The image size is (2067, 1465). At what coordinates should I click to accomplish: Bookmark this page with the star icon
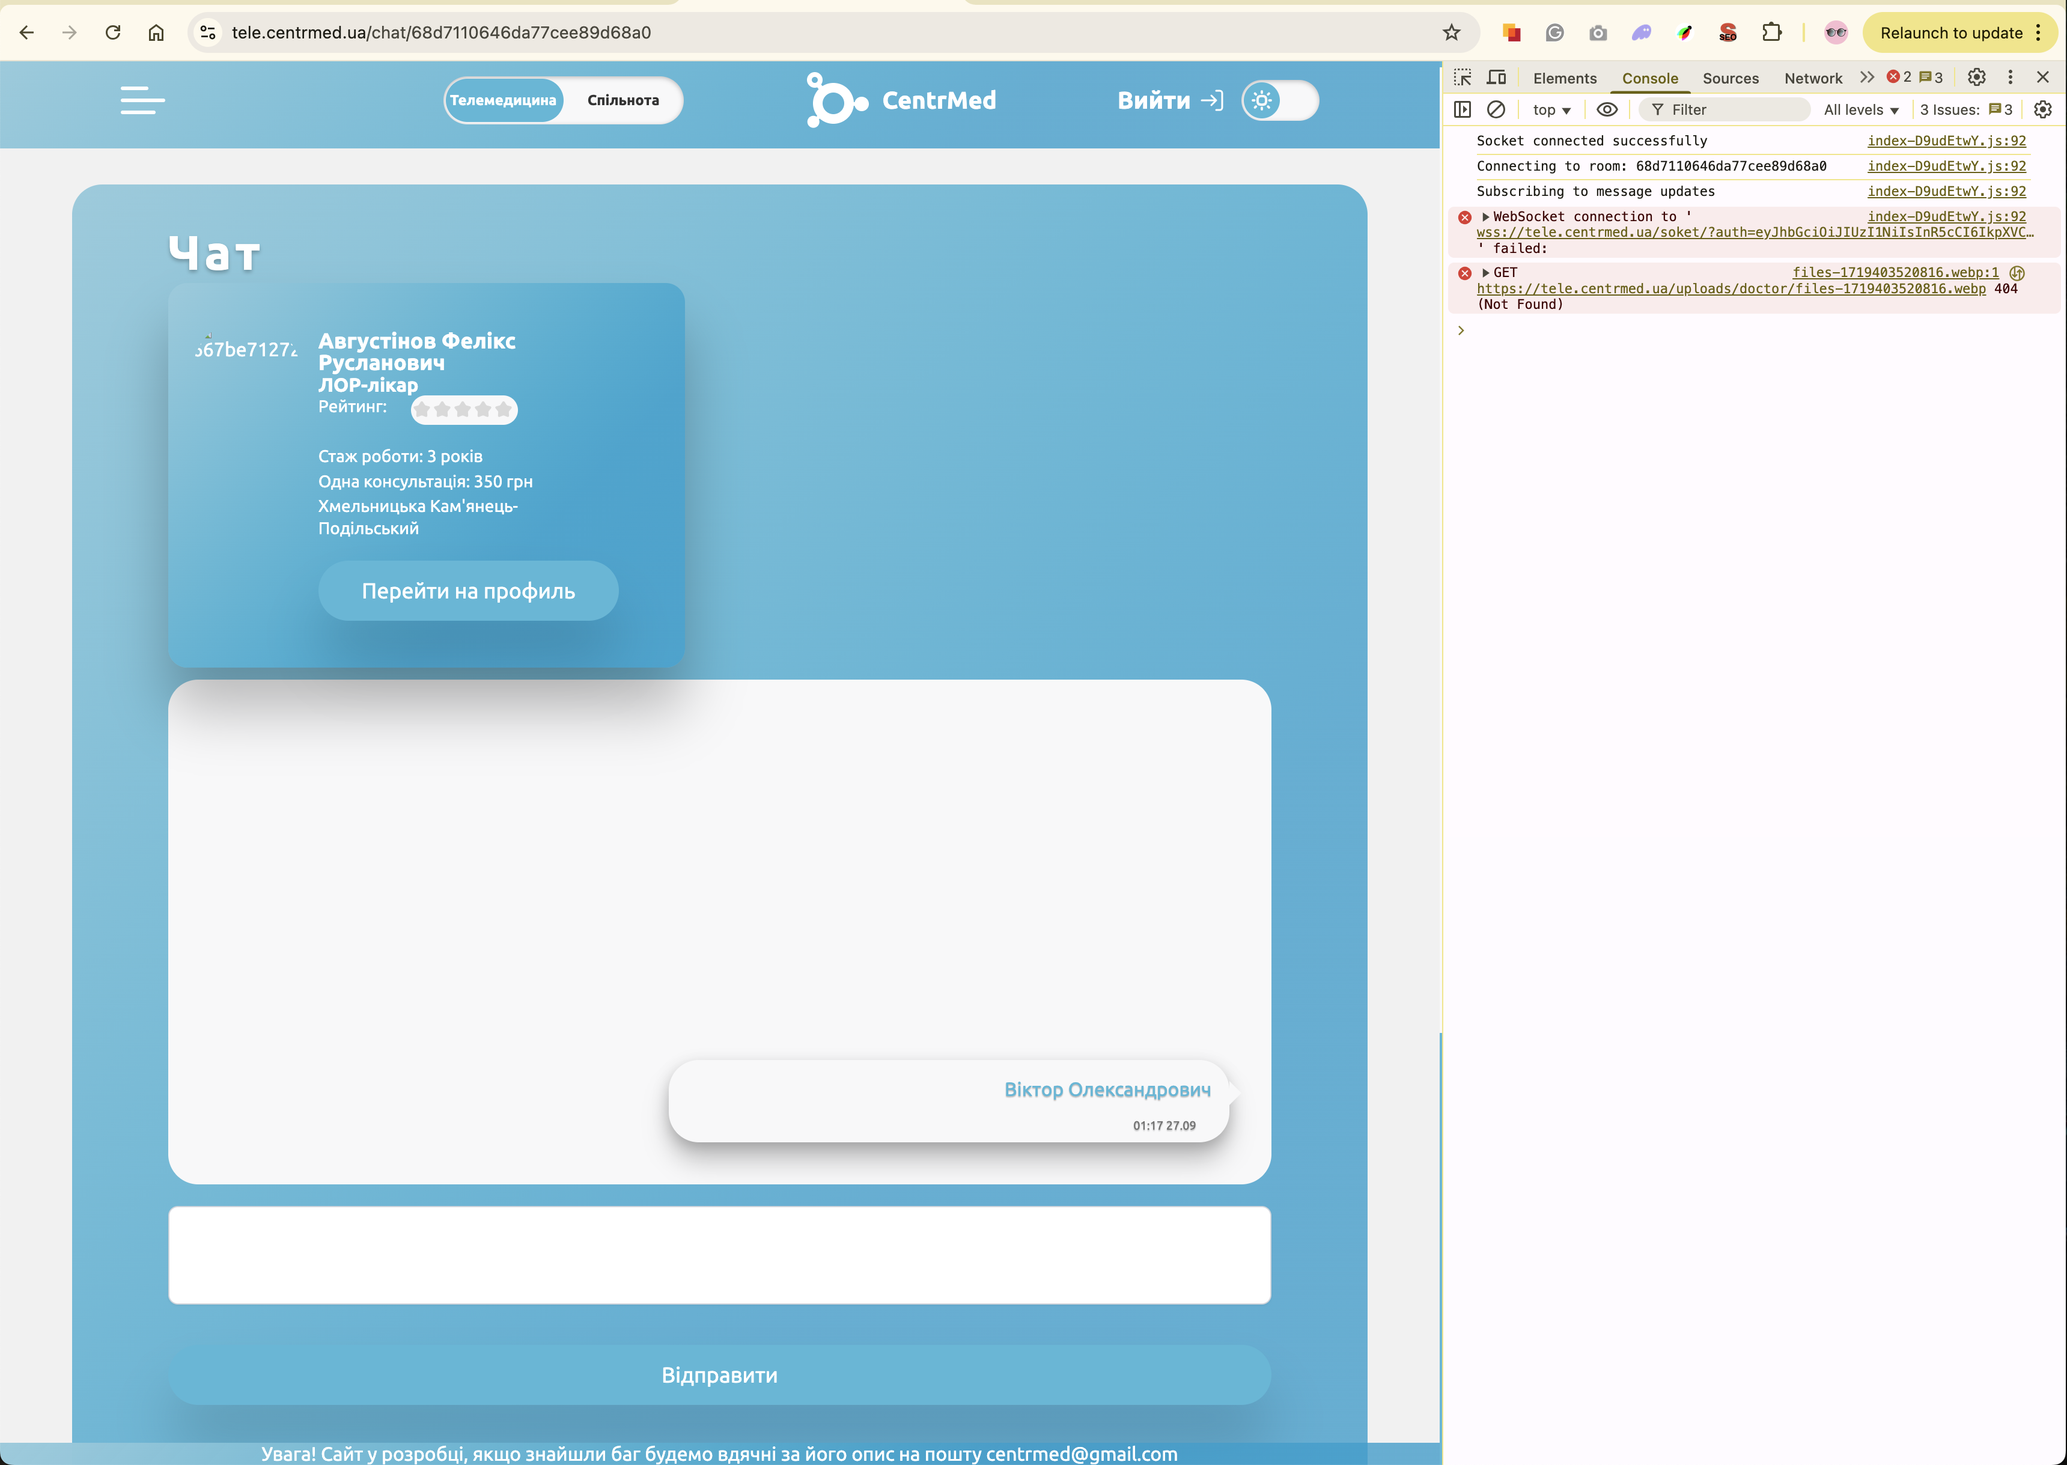tap(1451, 32)
